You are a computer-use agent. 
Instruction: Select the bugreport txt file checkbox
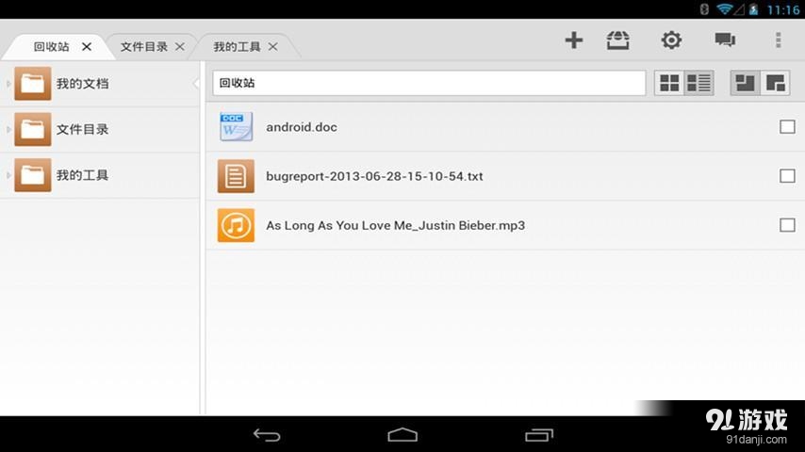coord(787,176)
